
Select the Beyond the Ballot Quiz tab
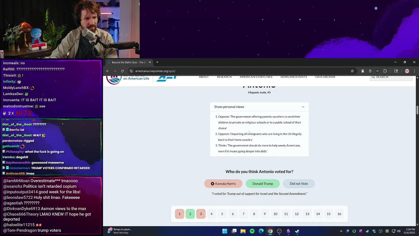pos(129,62)
